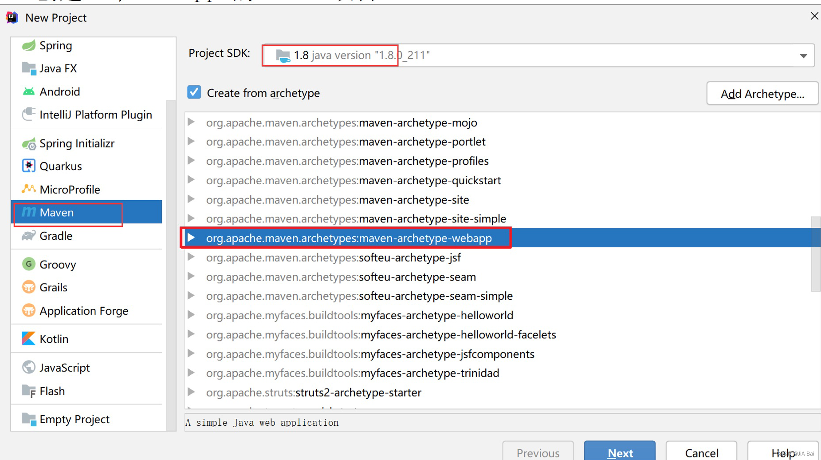Expand maven-archetype-mojo node
Image resolution: width=821 pixels, height=460 pixels.
click(191, 122)
